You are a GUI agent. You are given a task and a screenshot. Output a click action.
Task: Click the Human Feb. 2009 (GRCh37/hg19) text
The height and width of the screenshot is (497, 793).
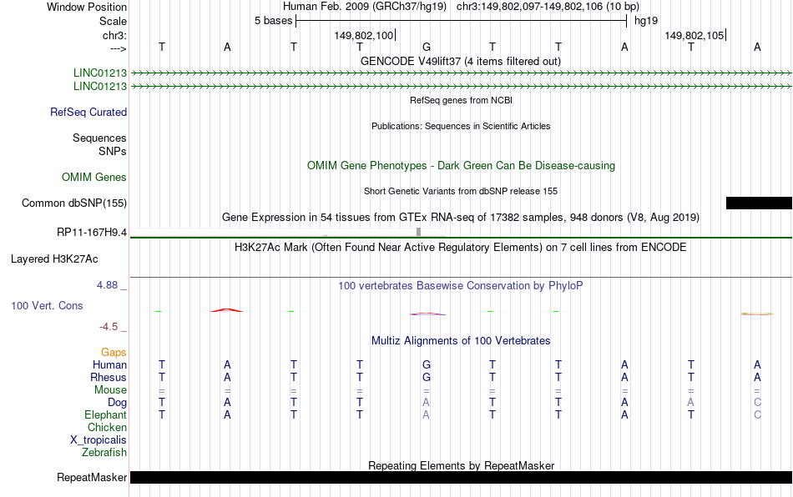365,7
